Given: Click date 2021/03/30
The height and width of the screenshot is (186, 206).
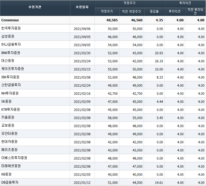Looking at the screenshot, I should click(x=82, y=53).
